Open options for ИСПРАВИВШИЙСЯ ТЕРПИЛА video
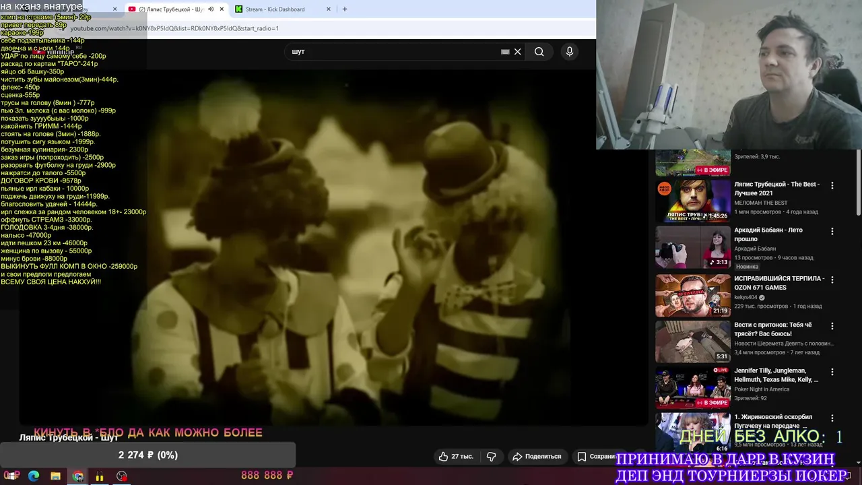The width and height of the screenshot is (862, 485). click(x=832, y=280)
